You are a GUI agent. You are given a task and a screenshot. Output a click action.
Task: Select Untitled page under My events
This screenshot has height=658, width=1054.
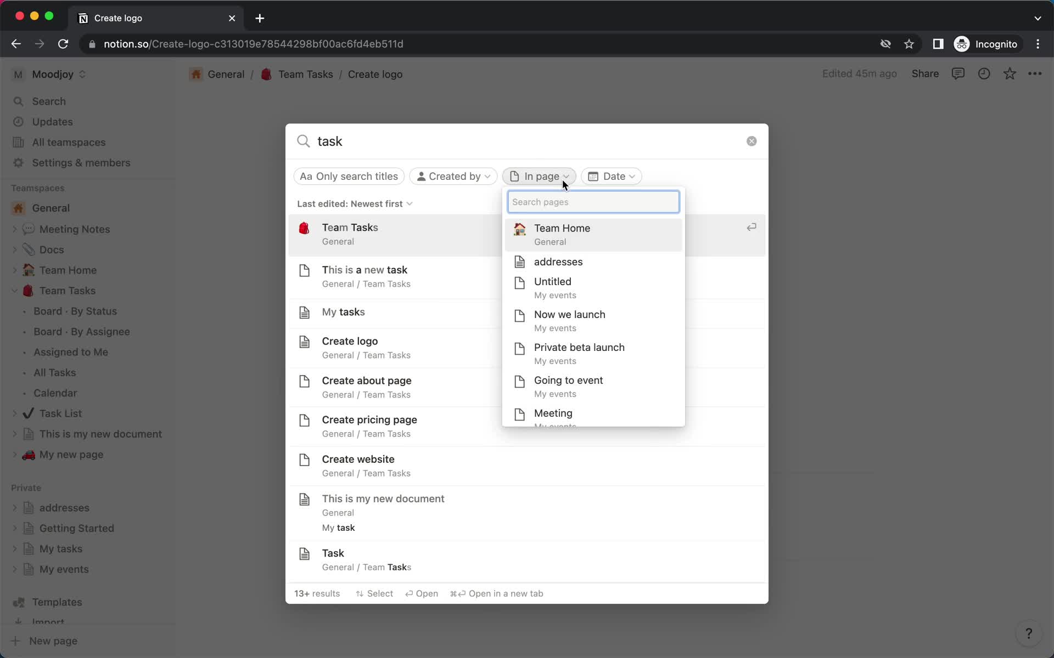tap(593, 288)
